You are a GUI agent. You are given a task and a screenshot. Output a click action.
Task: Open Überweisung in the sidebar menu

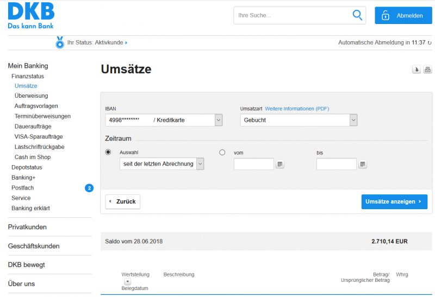coord(31,96)
